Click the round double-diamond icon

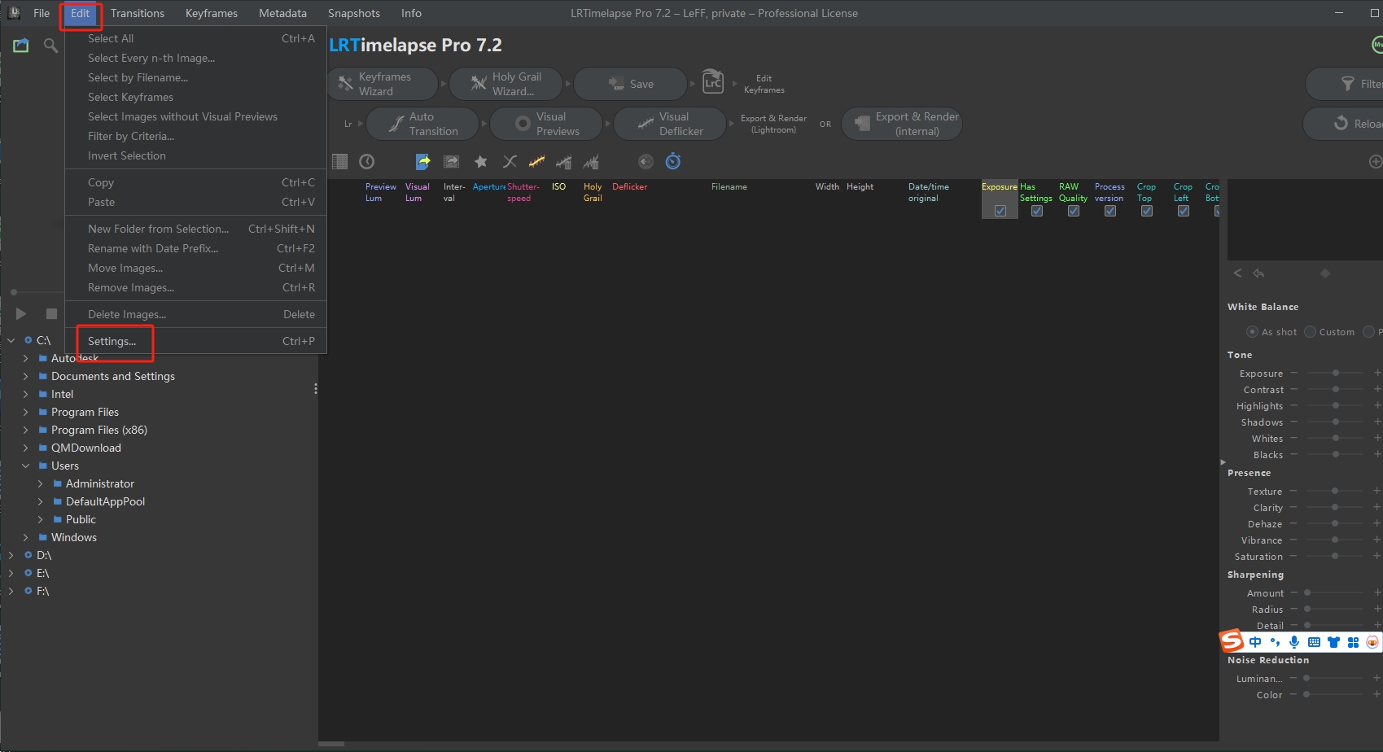pos(646,162)
